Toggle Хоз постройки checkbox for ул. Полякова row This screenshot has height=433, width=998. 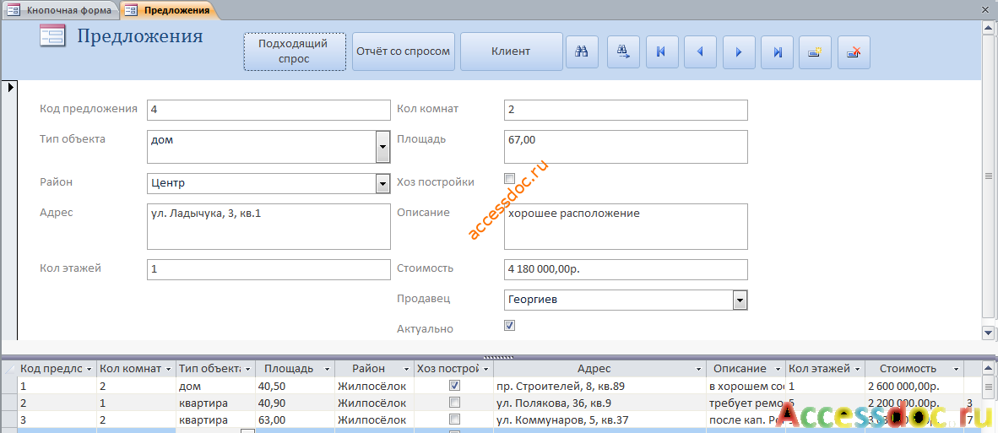(x=454, y=403)
